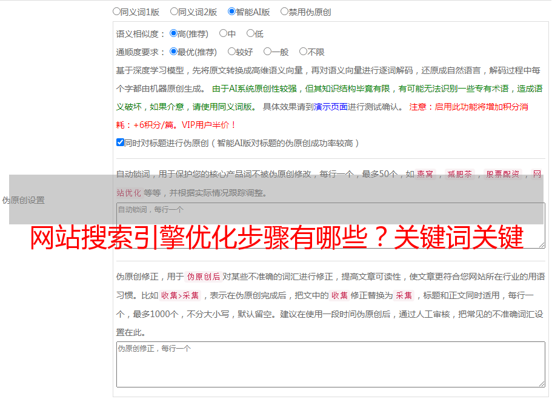The height and width of the screenshot is (399, 552).
Task: Grab the 伪原创修正 textarea resize handle
Action: coord(542,384)
